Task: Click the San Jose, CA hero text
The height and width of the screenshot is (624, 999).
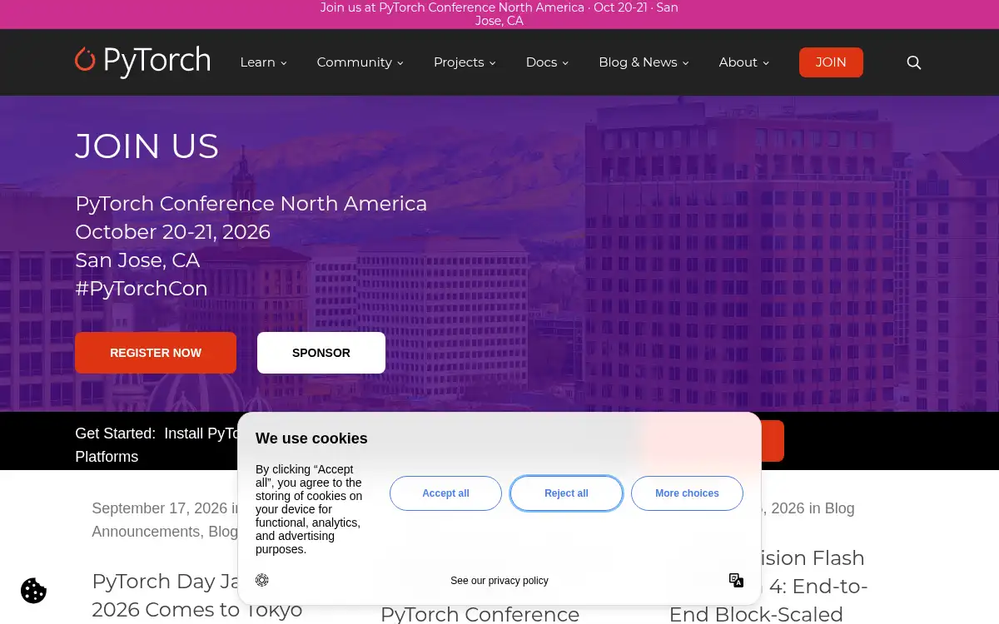Action: (137, 260)
